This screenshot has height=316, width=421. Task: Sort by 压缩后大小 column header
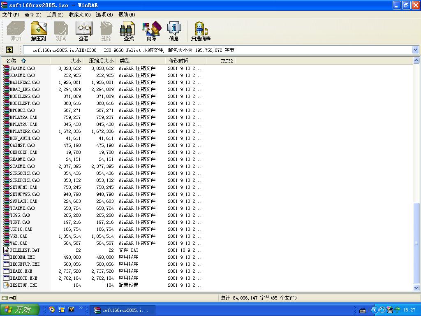pyautogui.click(x=99, y=61)
